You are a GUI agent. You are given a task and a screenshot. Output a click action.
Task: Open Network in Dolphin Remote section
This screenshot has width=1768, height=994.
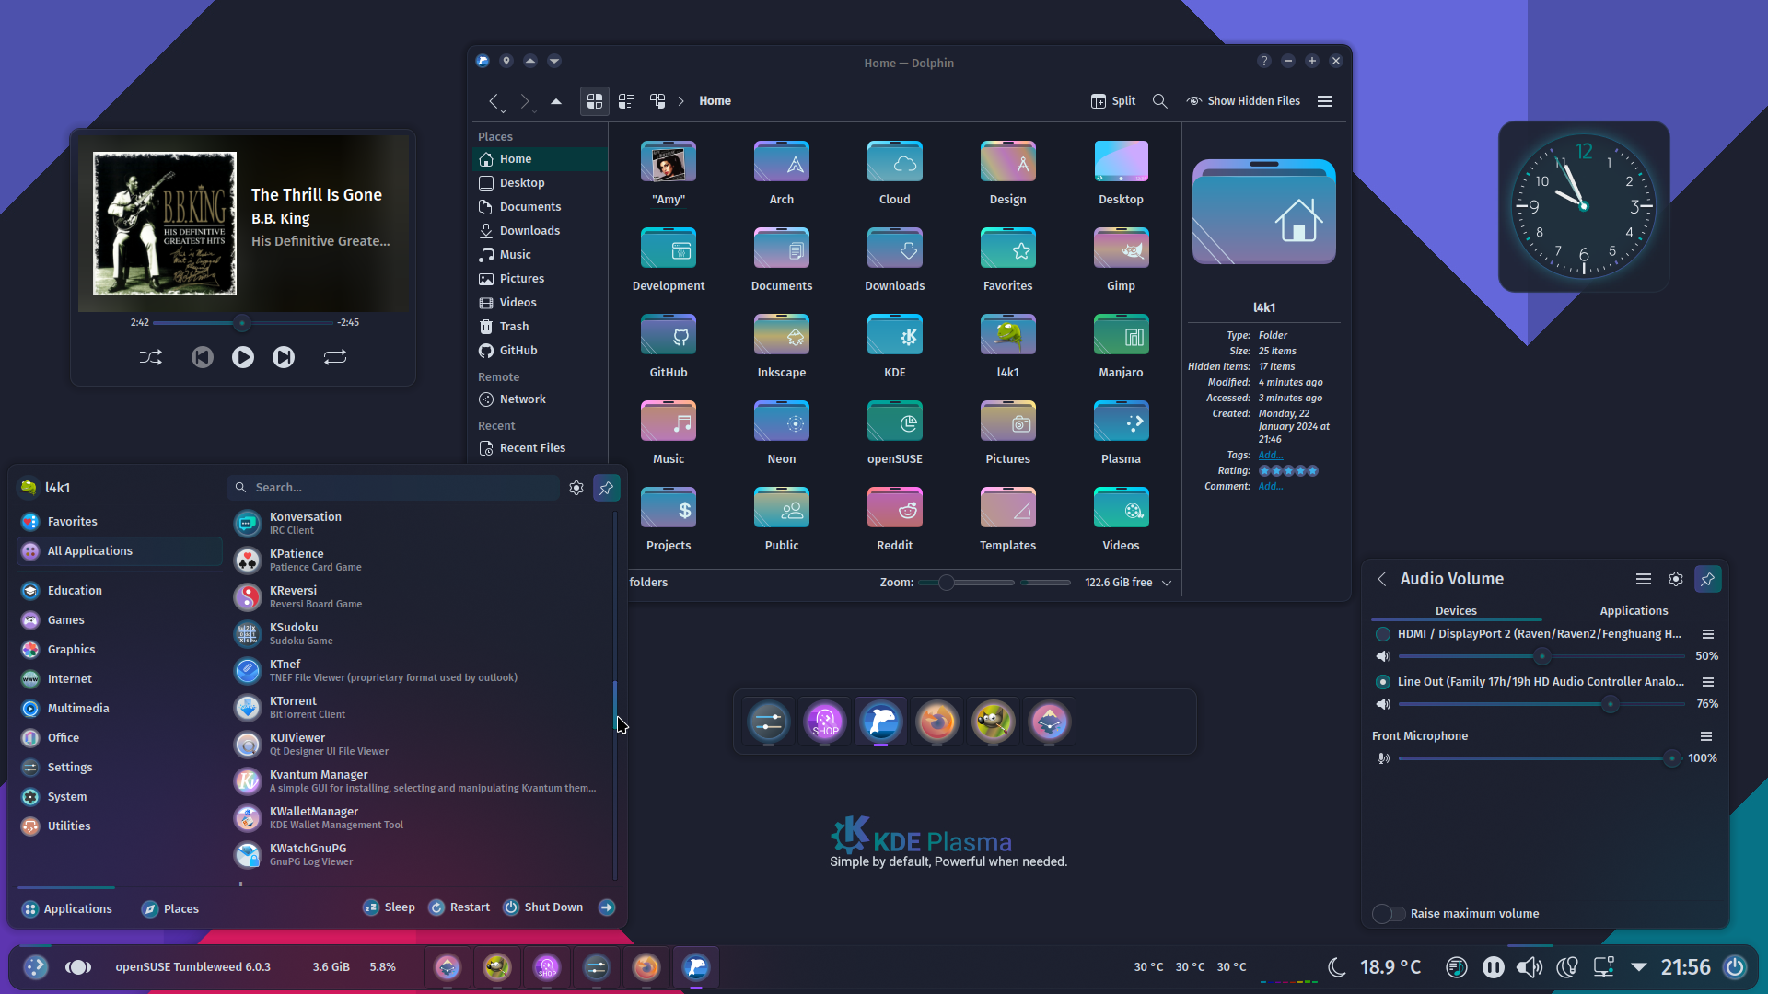coord(540,399)
